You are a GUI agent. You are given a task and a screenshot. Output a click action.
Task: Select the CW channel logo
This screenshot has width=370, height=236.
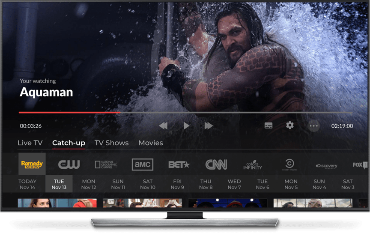tap(69, 164)
